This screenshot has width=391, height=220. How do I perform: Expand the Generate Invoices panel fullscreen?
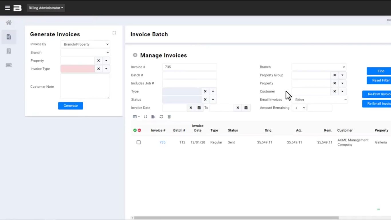coord(114,33)
